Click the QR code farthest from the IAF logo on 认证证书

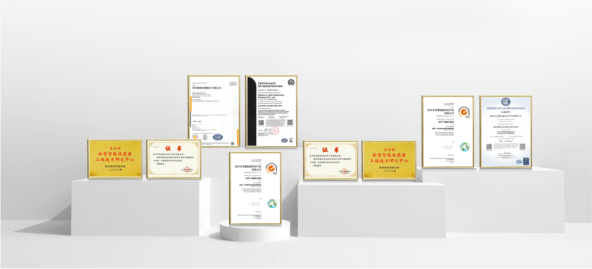point(489,147)
